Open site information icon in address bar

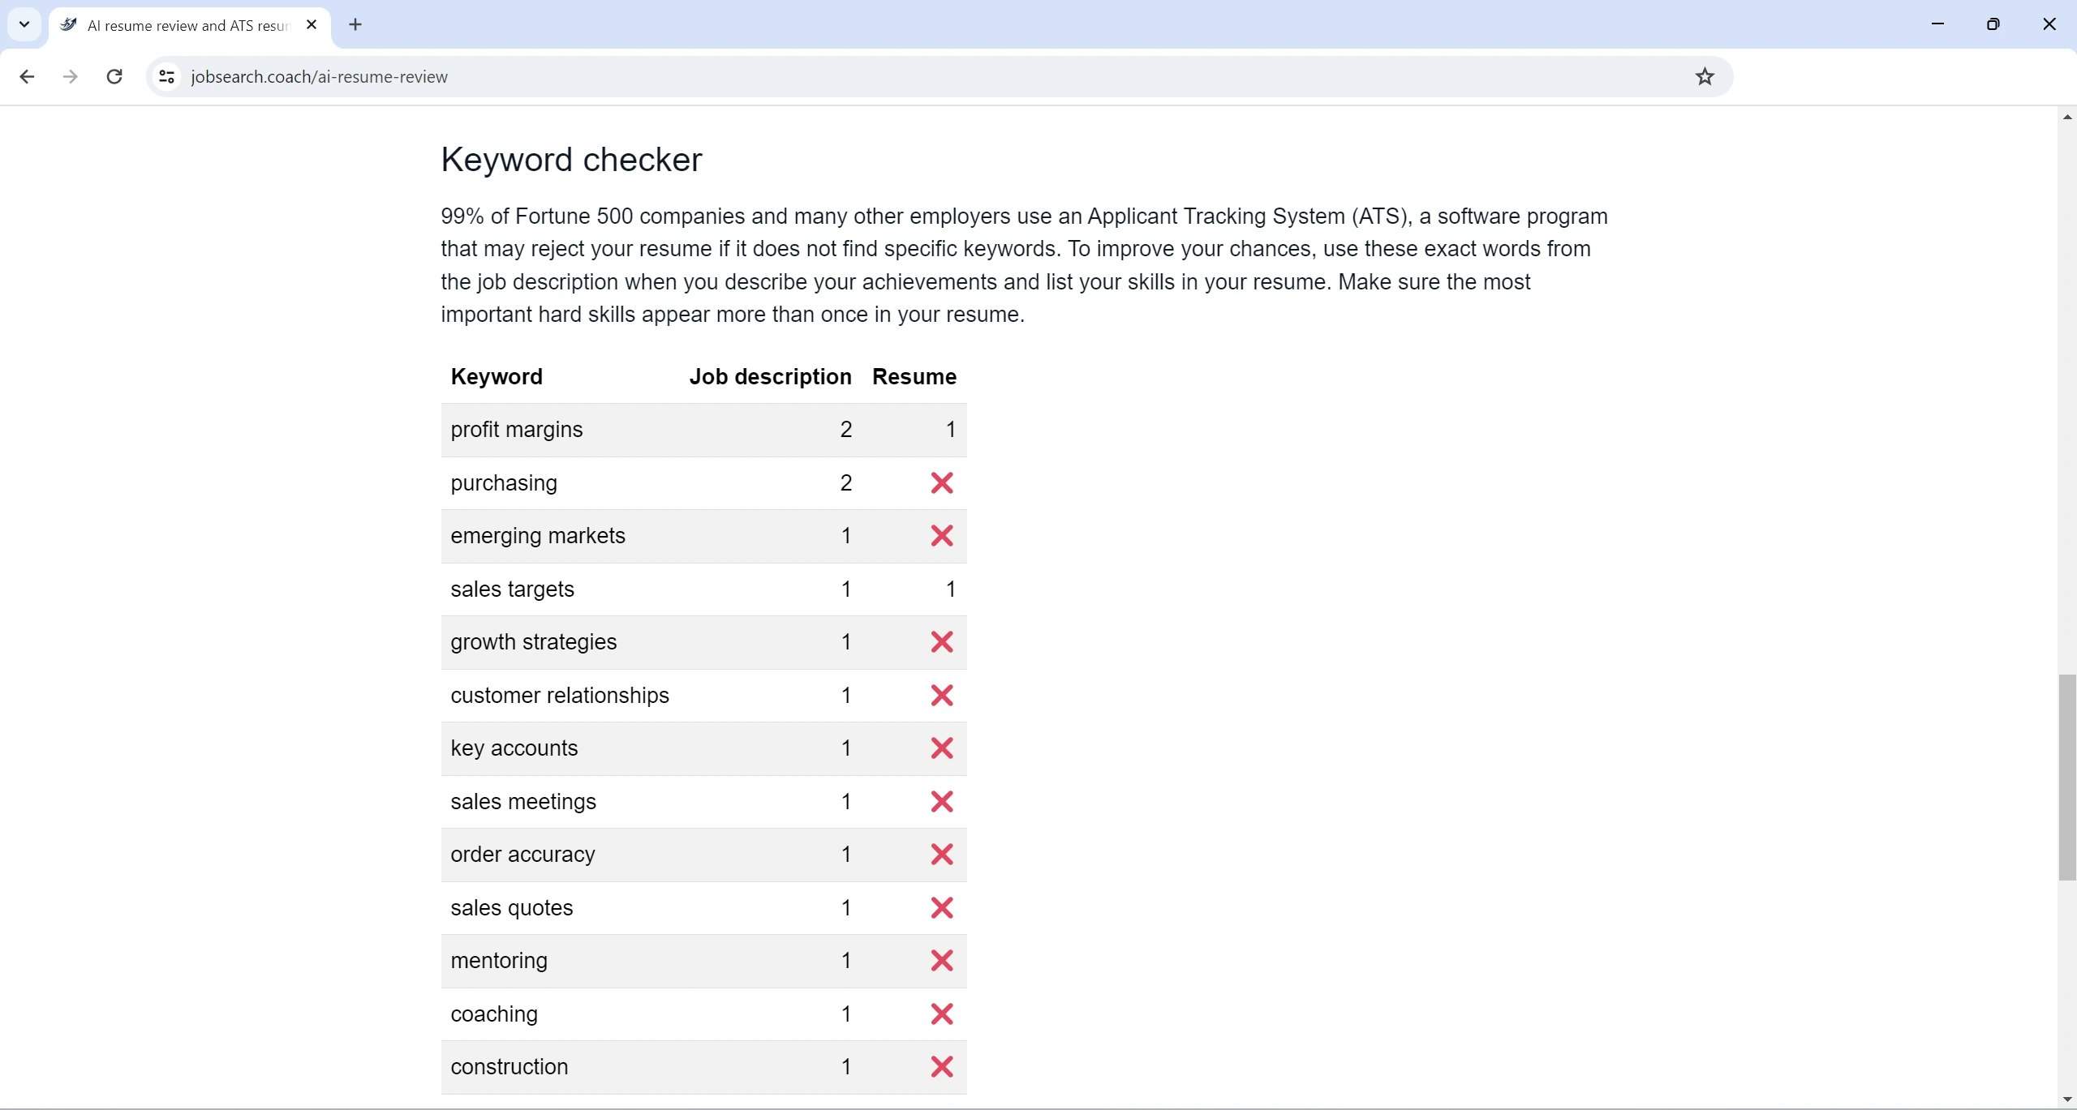166,76
